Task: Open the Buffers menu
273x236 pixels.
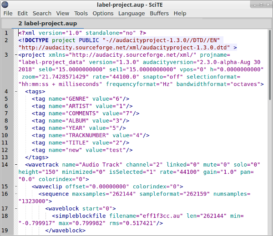Action: (x=159, y=13)
